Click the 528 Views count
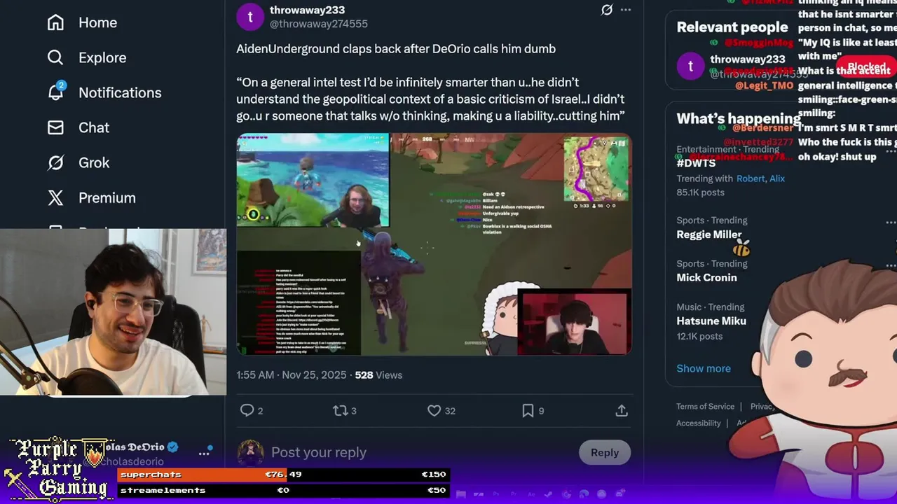 click(x=378, y=375)
